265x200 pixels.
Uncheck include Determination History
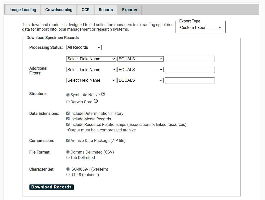[x=68, y=113]
